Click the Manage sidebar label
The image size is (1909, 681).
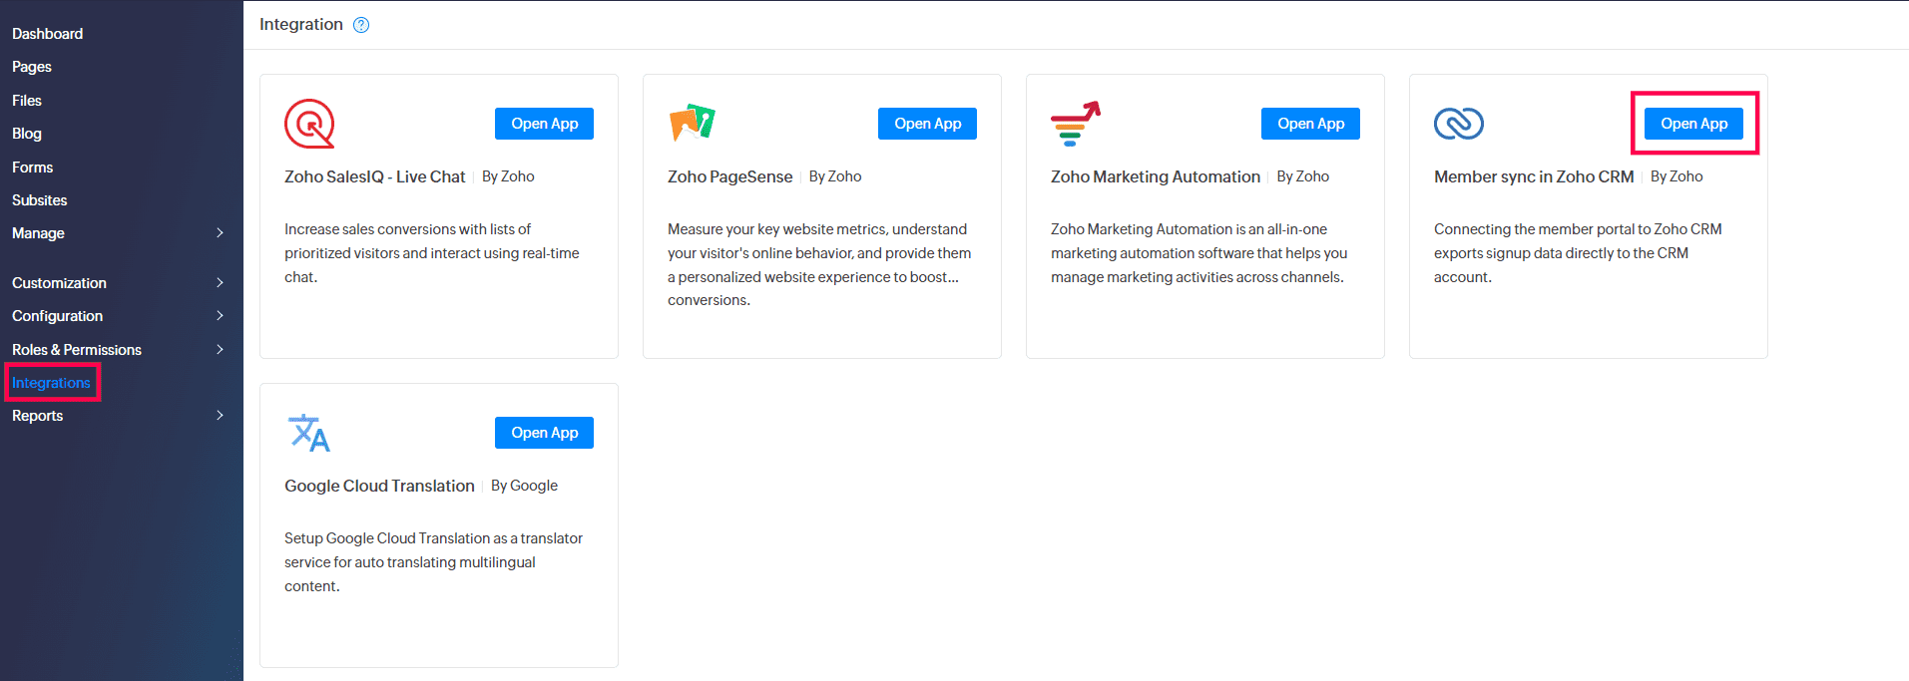tap(38, 233)
